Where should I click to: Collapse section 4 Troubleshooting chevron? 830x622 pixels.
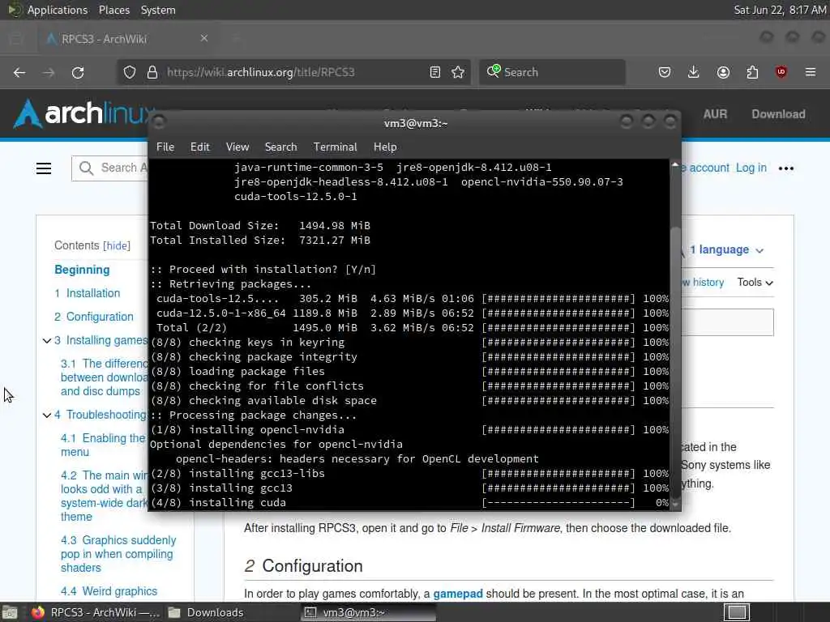[47, 415]
